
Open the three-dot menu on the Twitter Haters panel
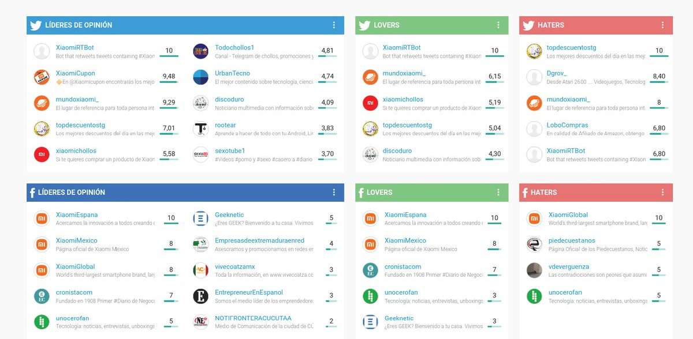662,25
